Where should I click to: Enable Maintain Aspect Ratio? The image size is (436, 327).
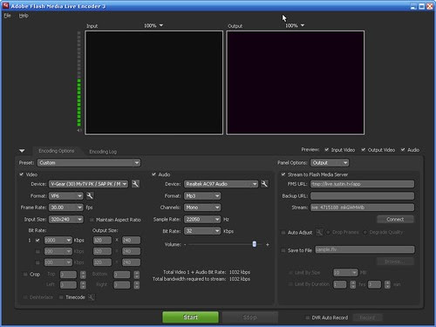[92, 220]
